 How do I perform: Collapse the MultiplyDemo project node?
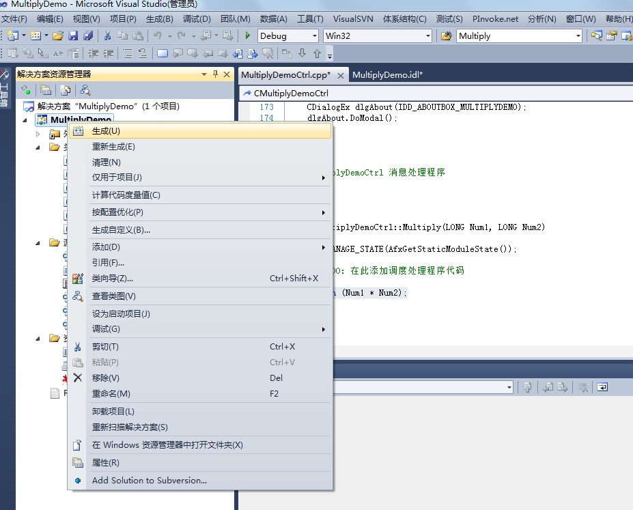coord(25,120)
